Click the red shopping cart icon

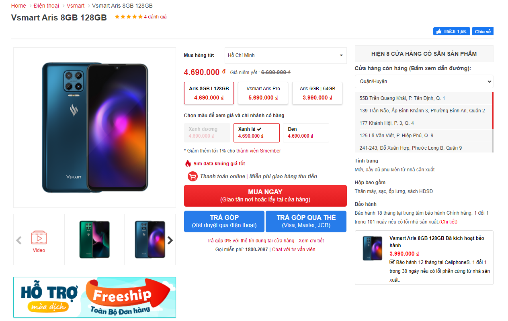(x=193, y=176)
